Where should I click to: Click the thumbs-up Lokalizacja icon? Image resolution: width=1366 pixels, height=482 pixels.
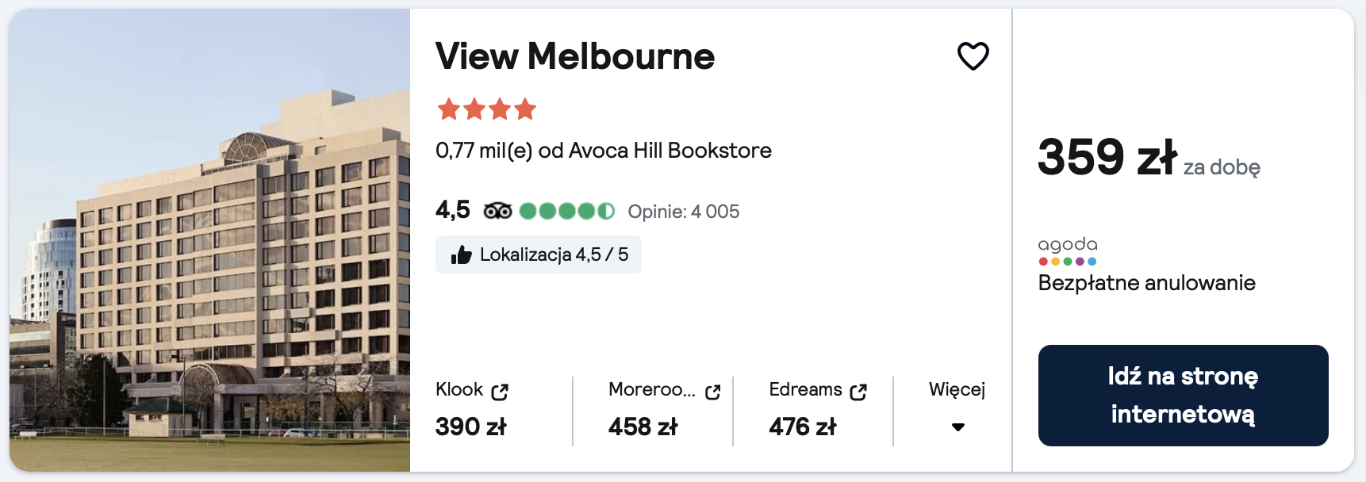[461, 254]
